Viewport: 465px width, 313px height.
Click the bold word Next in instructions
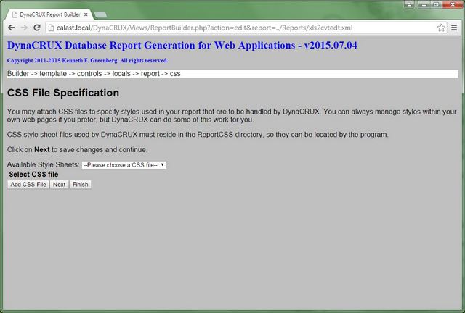[42, 150]
